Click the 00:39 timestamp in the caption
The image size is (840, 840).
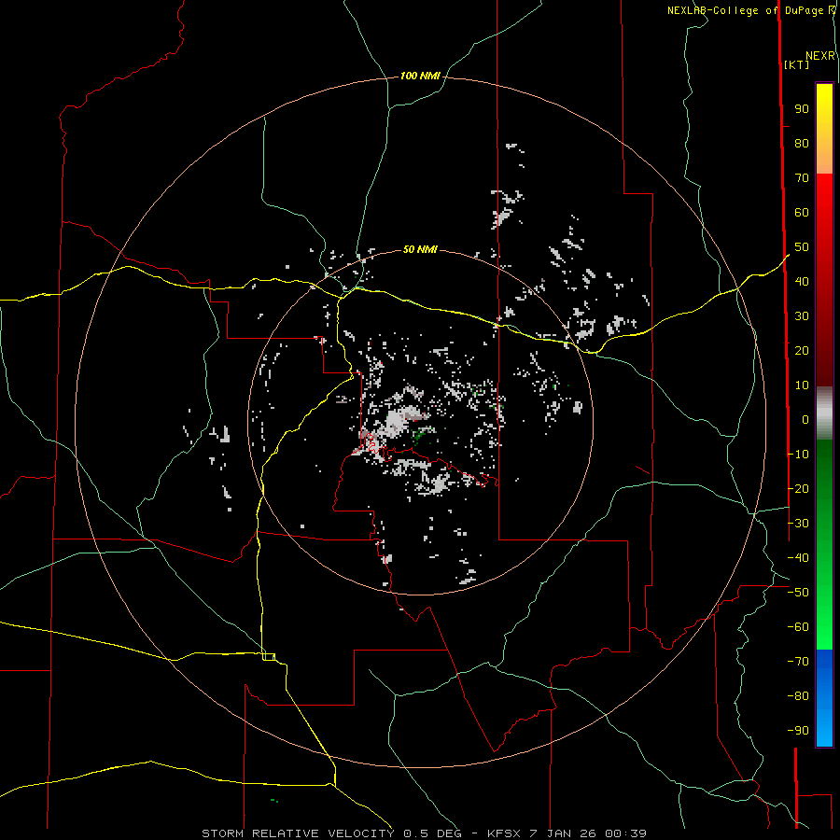tap(625, 833)
